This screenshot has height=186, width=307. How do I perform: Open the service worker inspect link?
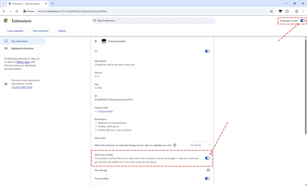pyautogui.click(x=105, y=111)
